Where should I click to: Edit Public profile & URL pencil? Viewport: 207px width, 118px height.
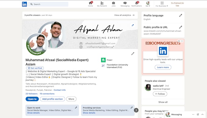(181, 27)
